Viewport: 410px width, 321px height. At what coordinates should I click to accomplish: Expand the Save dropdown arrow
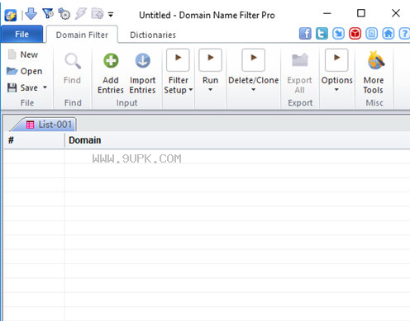[x=45, y=87]
